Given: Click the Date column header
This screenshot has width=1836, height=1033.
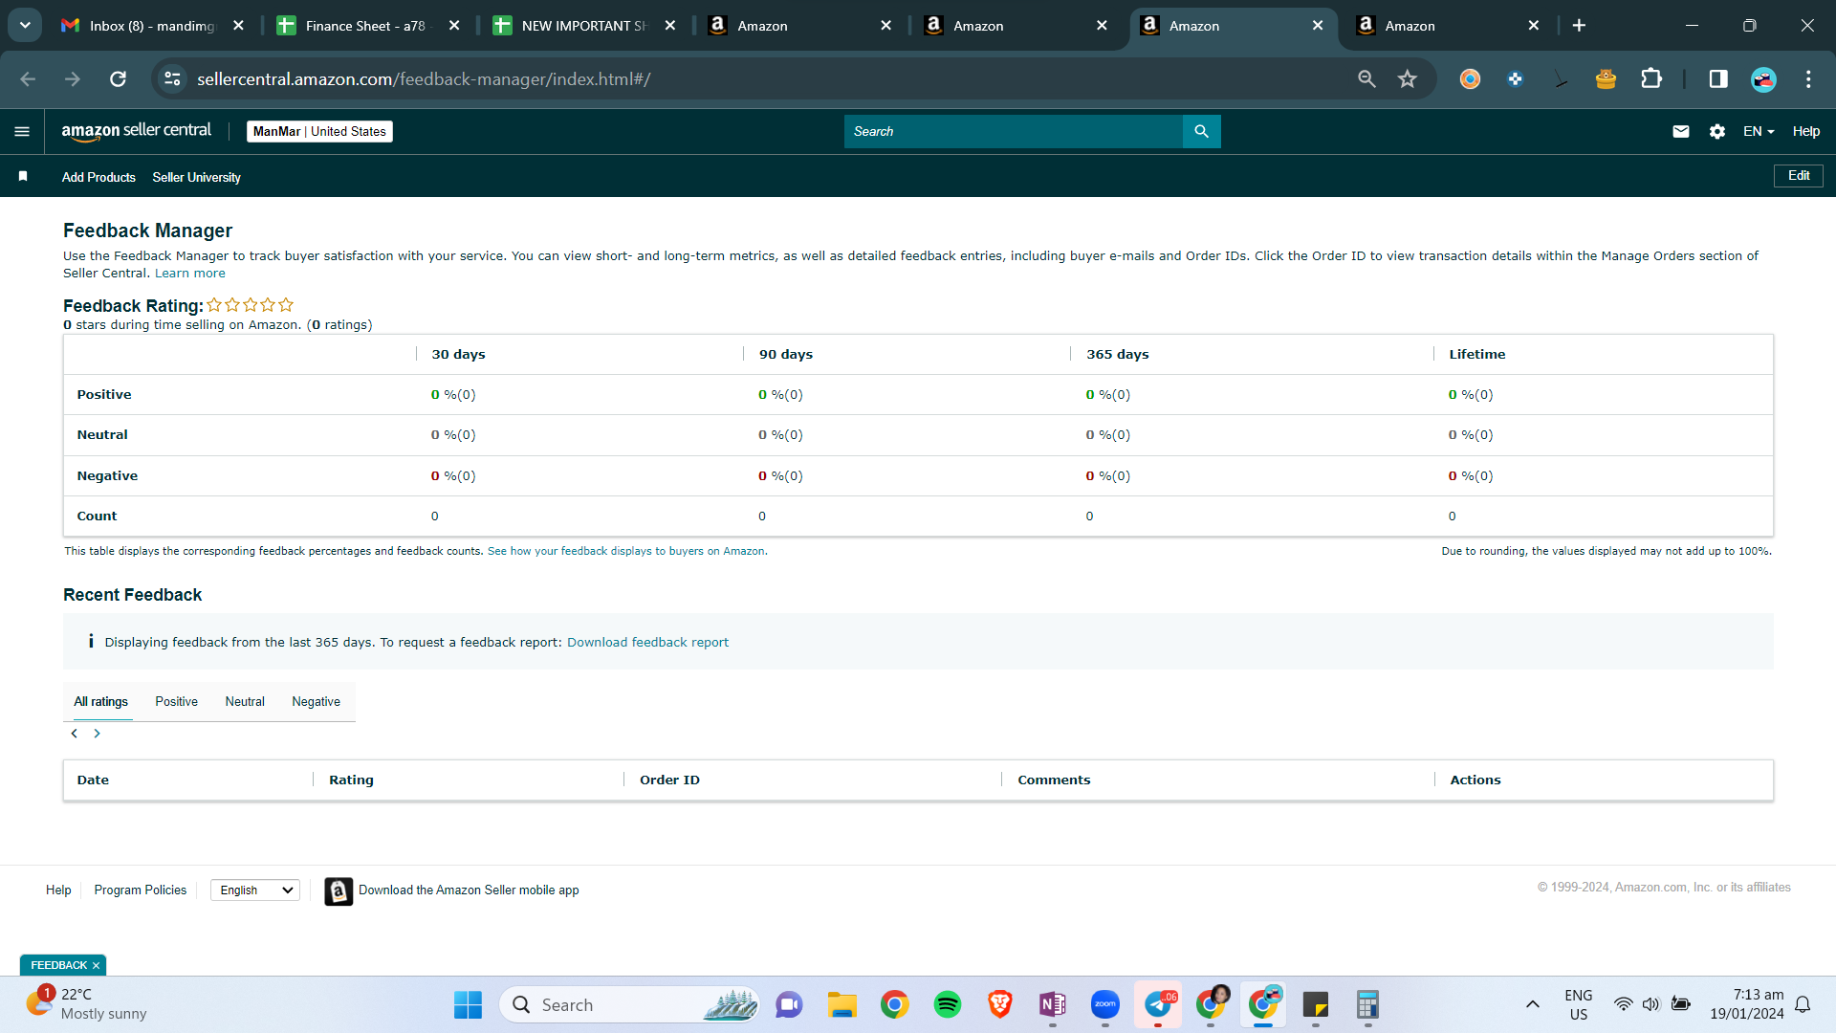Looking at the screenshot, I should click(93, 780).
